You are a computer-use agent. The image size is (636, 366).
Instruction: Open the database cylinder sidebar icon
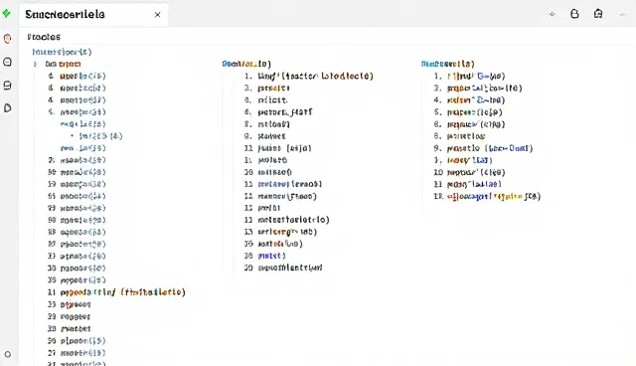pos(7,86)
